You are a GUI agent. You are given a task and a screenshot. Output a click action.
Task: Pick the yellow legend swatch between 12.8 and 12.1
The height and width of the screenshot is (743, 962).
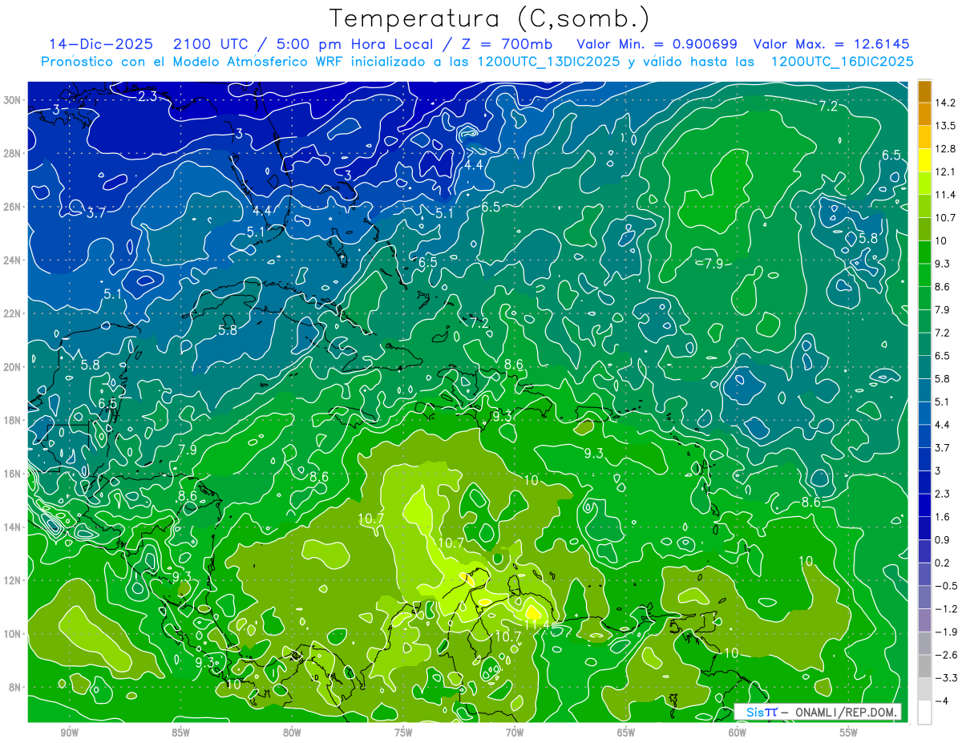click(x=924, y=160)
